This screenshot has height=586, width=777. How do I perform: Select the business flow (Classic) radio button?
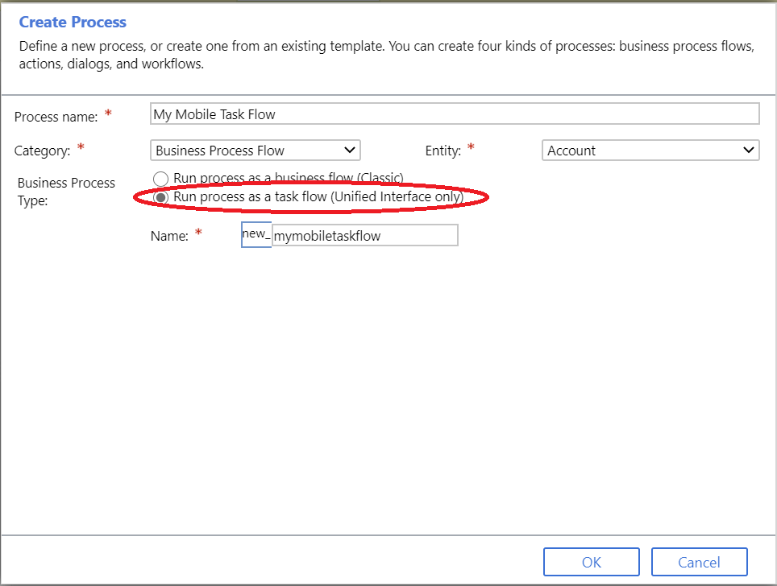pos(160,178)
